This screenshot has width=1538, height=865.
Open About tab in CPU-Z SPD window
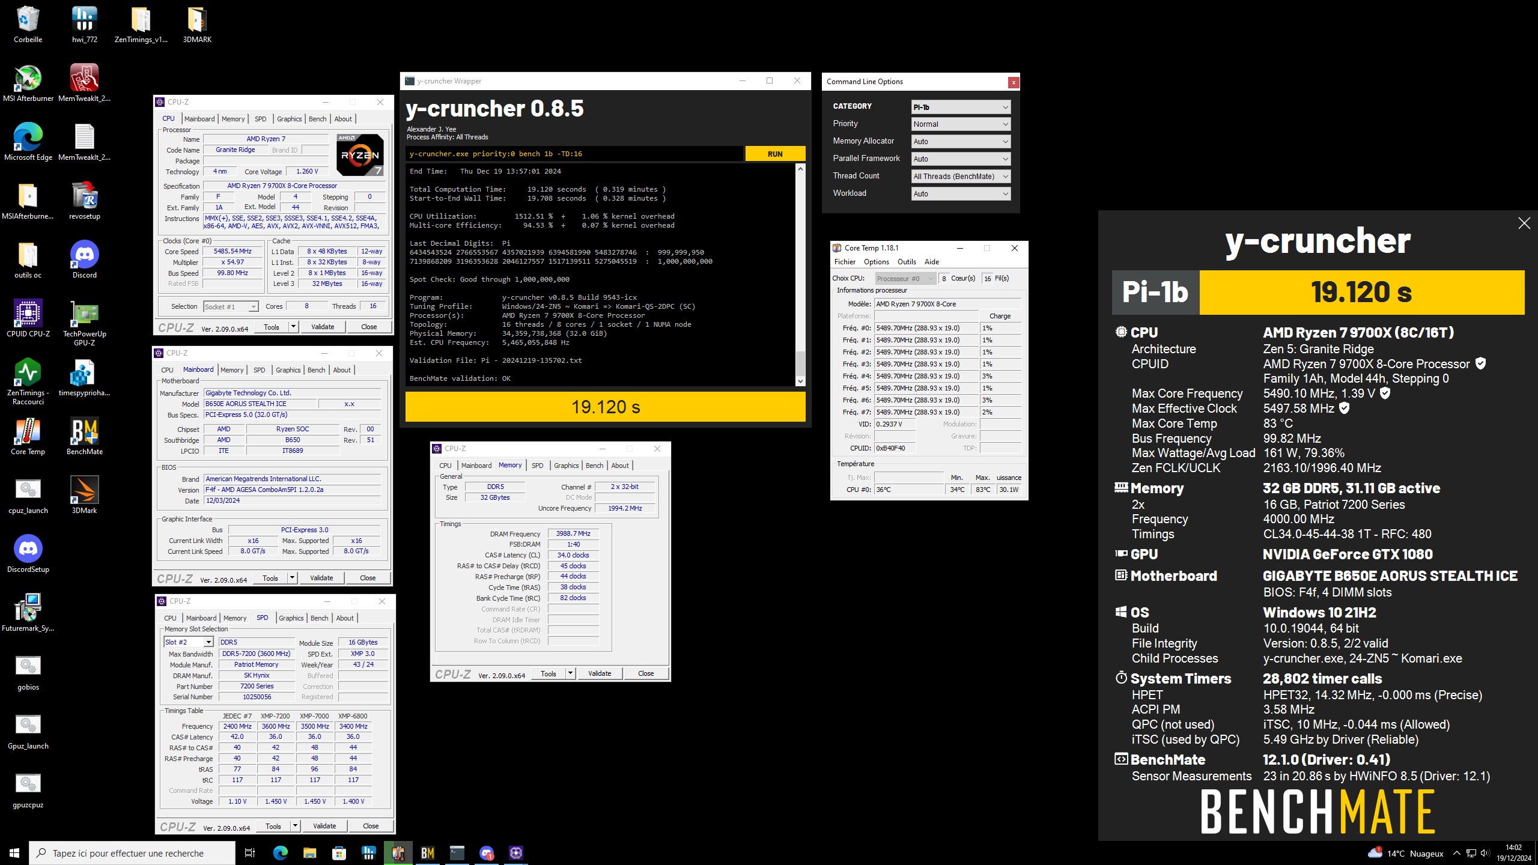pos(344,618)
